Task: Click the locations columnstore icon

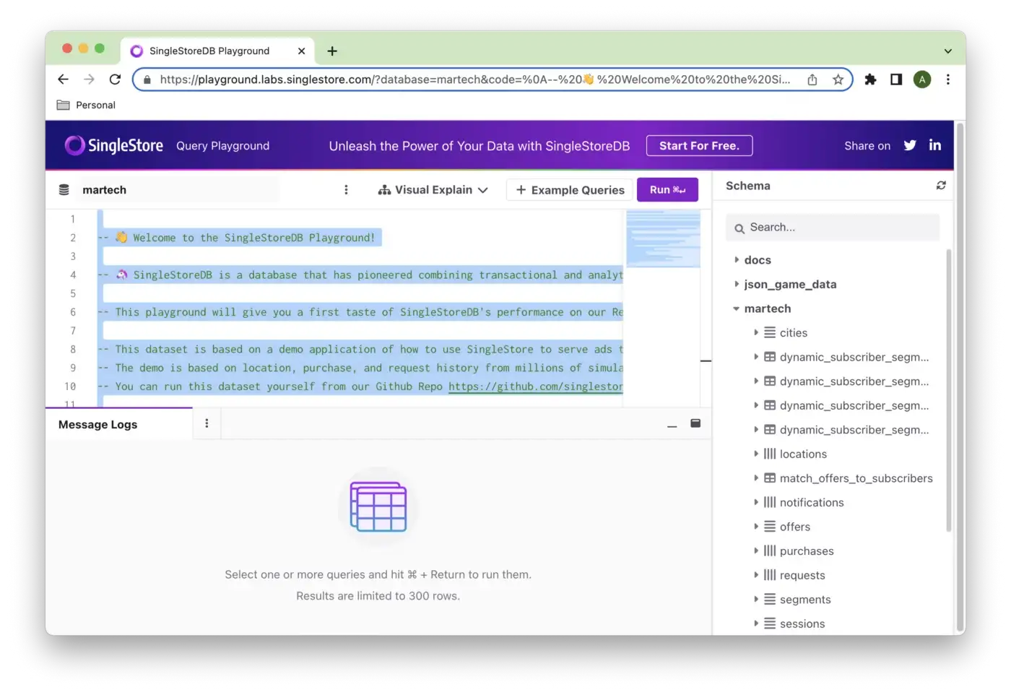Action: coord(770,454)
